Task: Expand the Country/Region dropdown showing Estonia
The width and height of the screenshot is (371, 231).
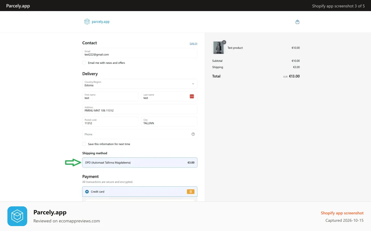Action: (140, 84)
